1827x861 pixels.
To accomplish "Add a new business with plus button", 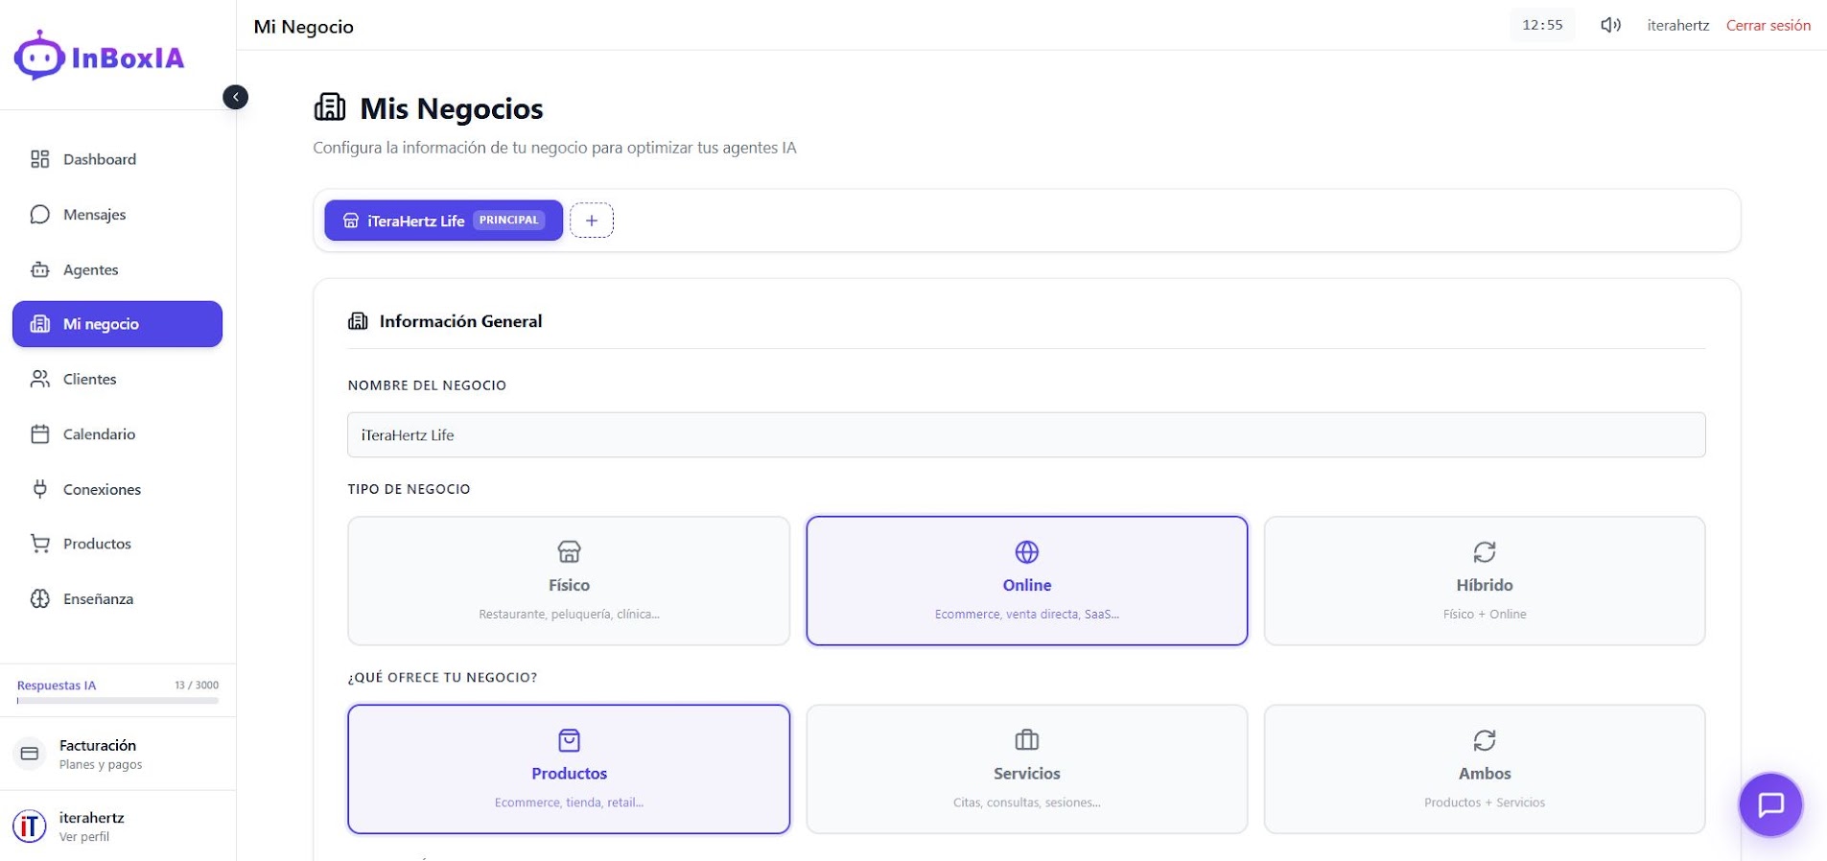I will (592, 221).
